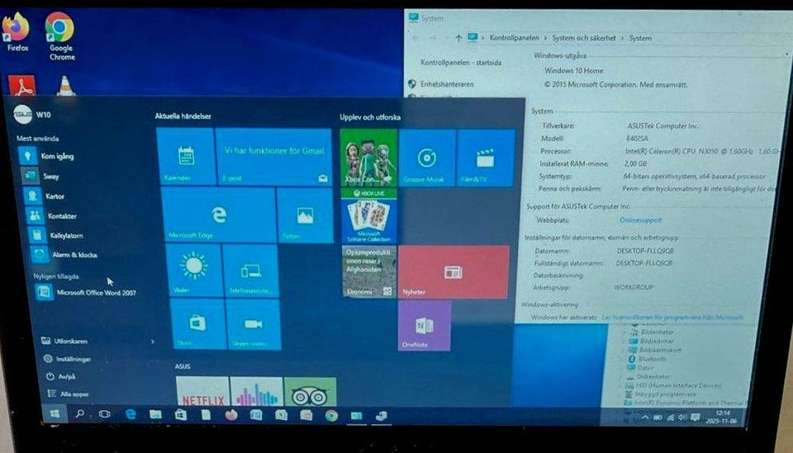Open the Kalender tile
793x453 pixels.
click(x=185, y=157)
